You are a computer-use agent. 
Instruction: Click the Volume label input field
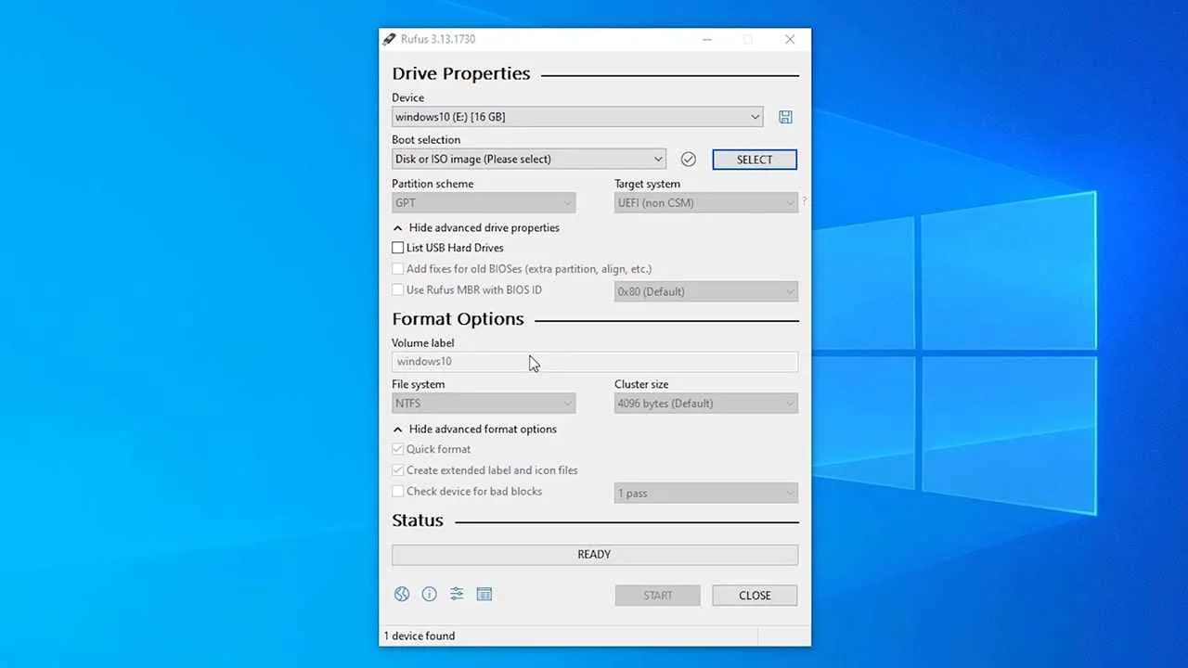tap(595, 362)
